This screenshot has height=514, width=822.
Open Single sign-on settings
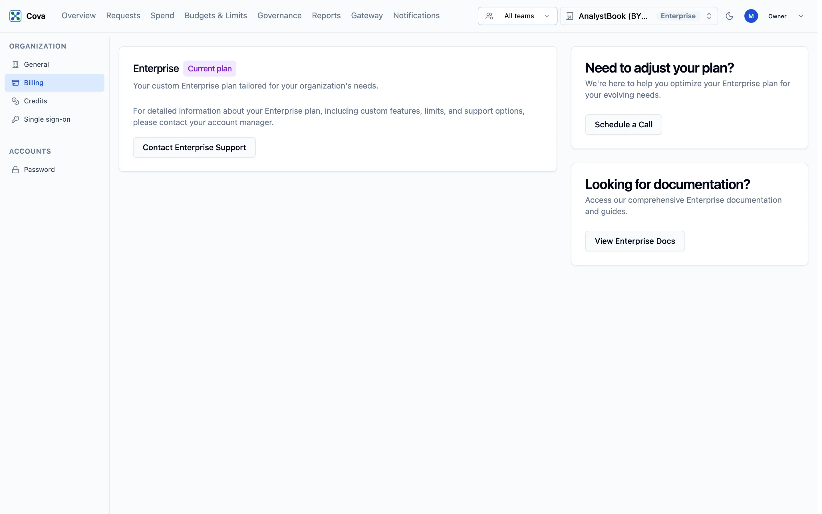click(54, 119)
